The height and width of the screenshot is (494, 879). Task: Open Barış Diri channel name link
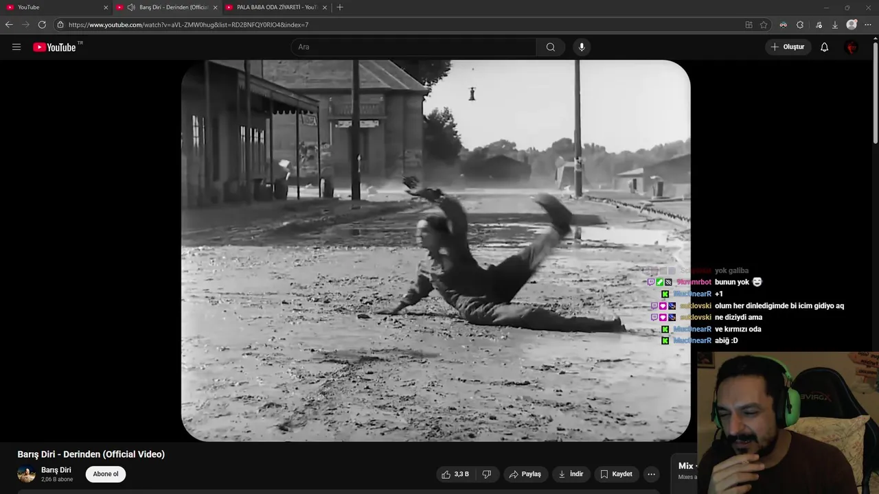56,470
